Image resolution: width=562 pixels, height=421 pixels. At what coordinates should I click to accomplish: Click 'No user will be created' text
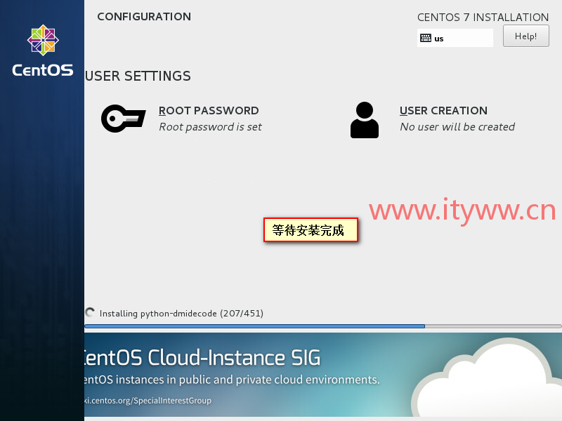[x=457, y=127]
